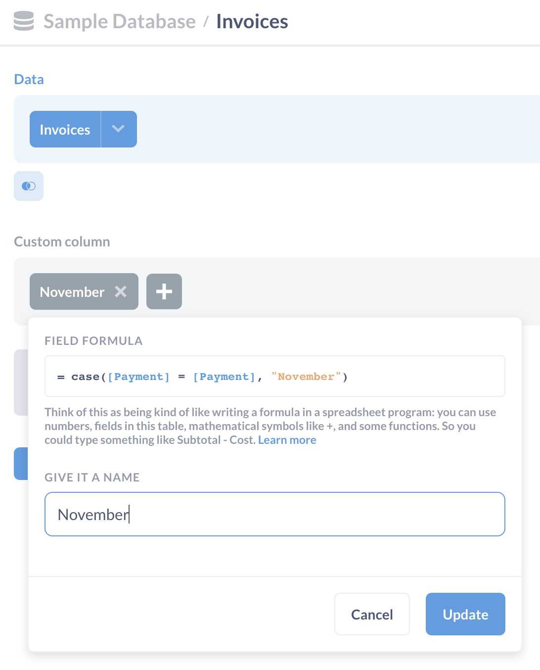Image resolution: width=540 pixels, height=670 pixels.
Task: Click the Invoices breadcrumb title
Action: click(252, 21)
